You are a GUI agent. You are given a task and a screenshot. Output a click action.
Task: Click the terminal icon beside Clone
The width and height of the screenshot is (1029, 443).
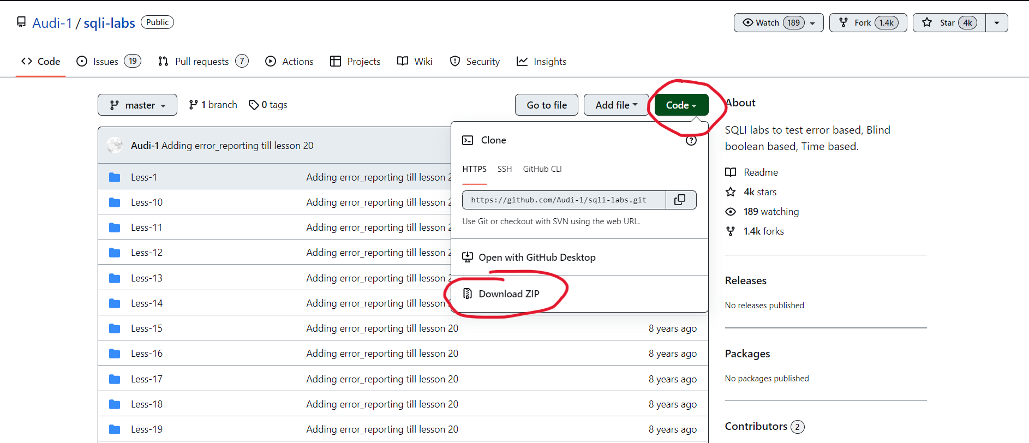pyautogui.click(x=468, y=140)
